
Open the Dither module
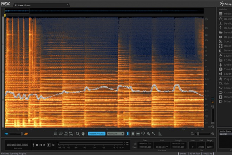[x=225, y=101]
